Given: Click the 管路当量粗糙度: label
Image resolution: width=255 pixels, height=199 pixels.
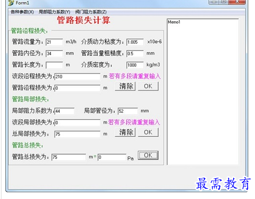Looking at the screenshot, I should point(103,53).
